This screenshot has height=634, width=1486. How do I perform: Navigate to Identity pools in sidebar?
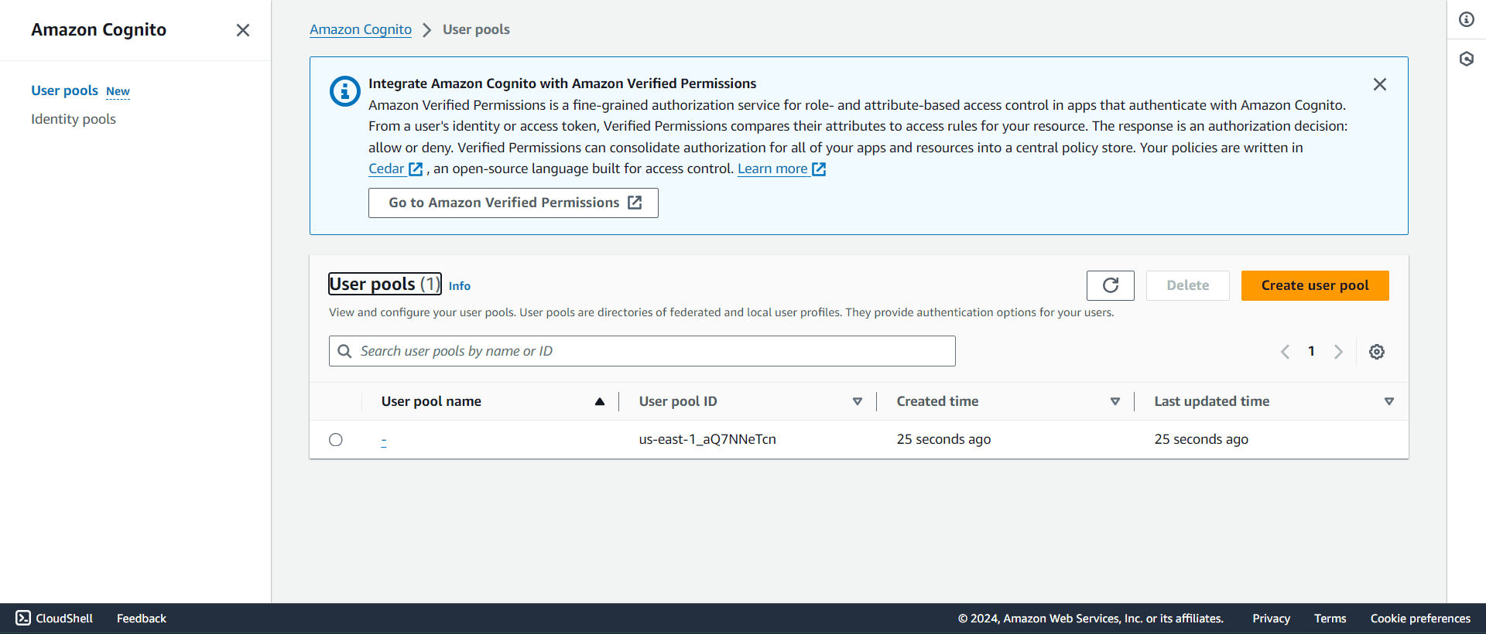click(x=74, y=119)
